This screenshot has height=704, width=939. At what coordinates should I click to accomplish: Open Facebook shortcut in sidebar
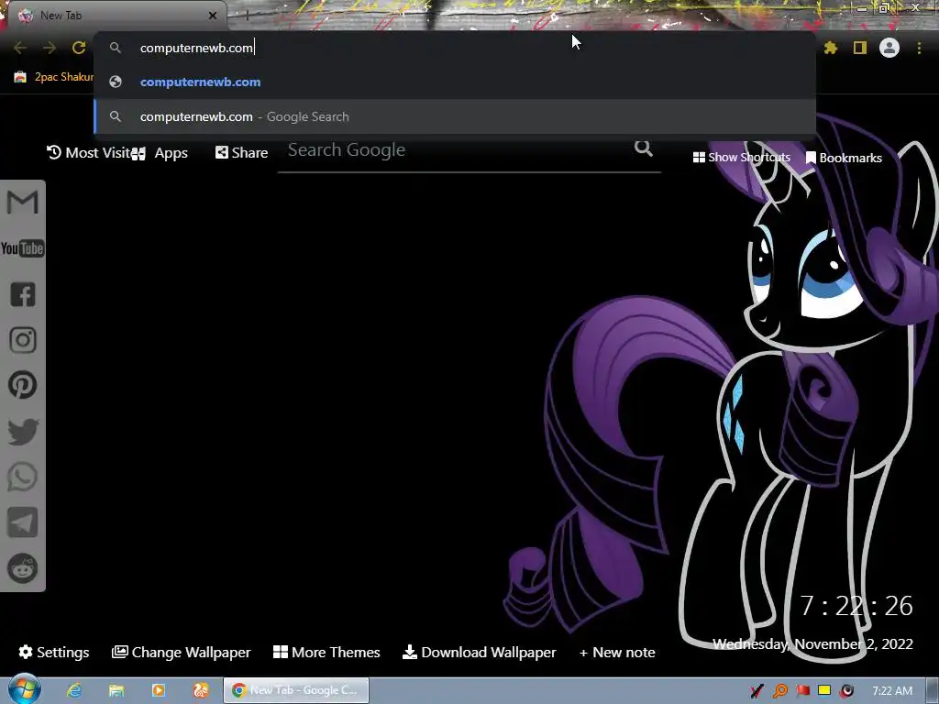23,294
